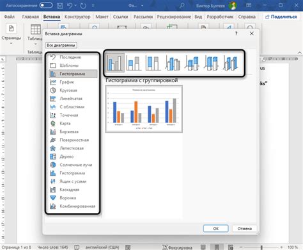This screenshot has width=303, height=250.
Task: Choose the Линейчатая chart type
Action: [x=73, y=99]
